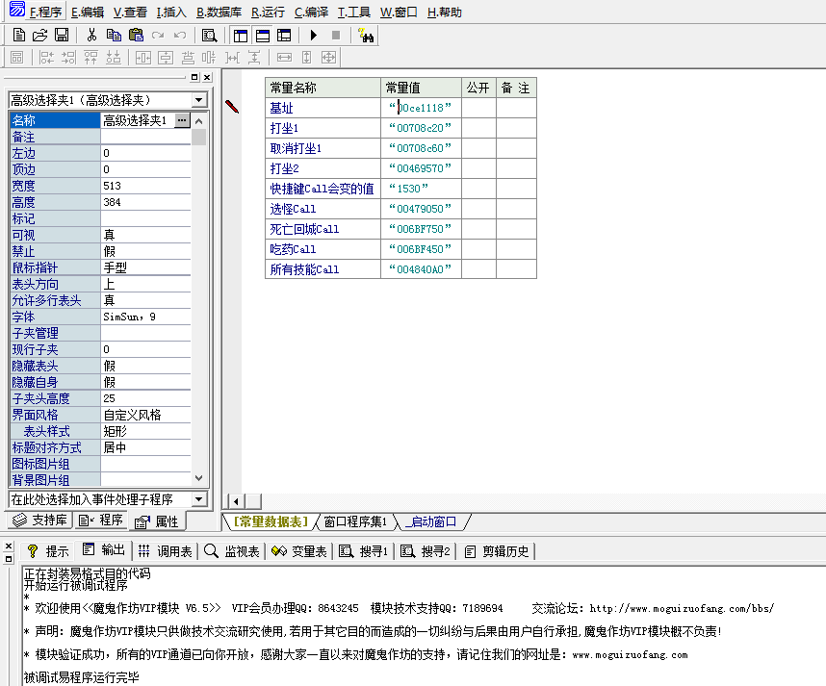Image resolution: width=826 pixels, height=686 pixels.
Task: Open the W.窗口 menu
Action: coord(399,13)
